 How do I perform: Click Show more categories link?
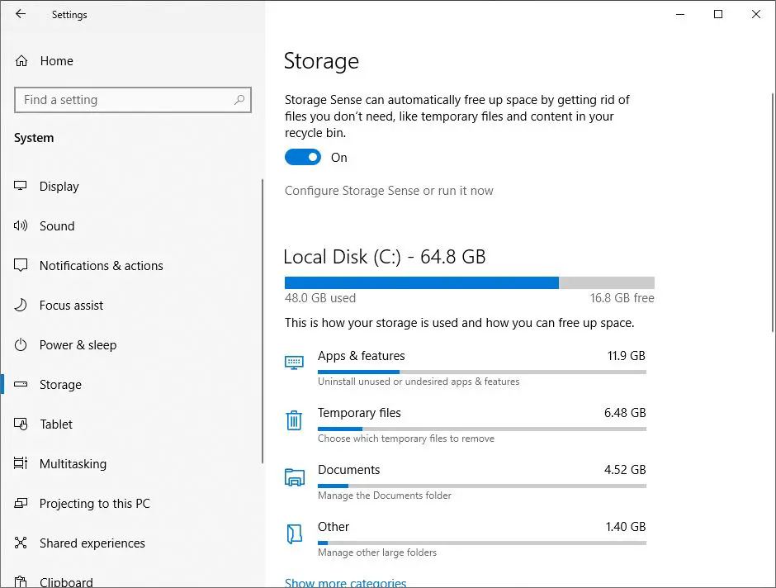pos(345,582)
